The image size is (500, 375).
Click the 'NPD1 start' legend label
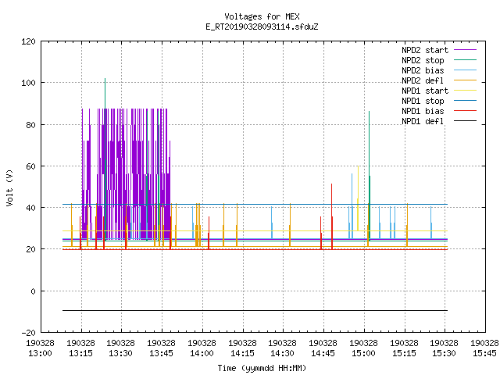click(x=425, y=91)
